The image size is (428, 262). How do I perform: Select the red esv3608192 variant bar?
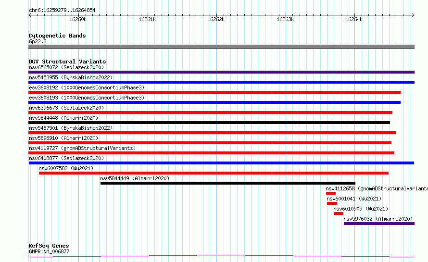(214, 92)
